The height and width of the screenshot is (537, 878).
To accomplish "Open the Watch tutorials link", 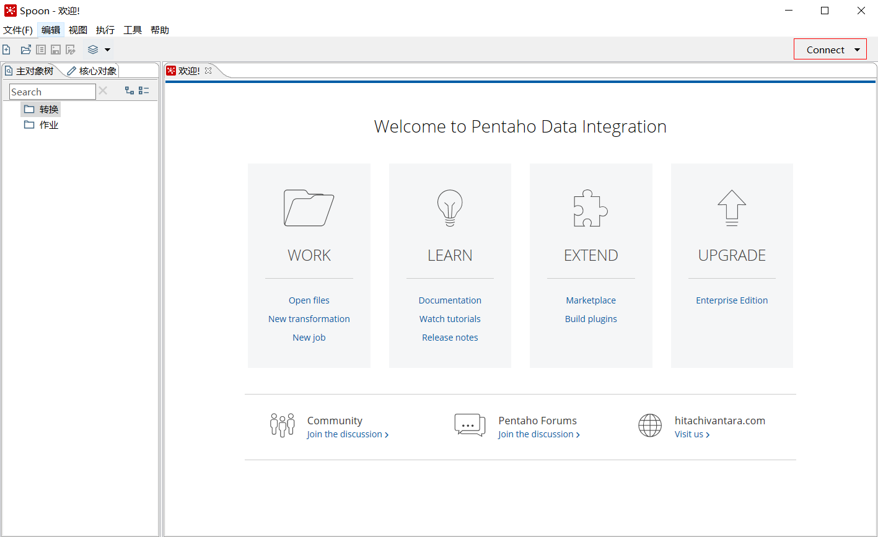I will pos(450,319).
